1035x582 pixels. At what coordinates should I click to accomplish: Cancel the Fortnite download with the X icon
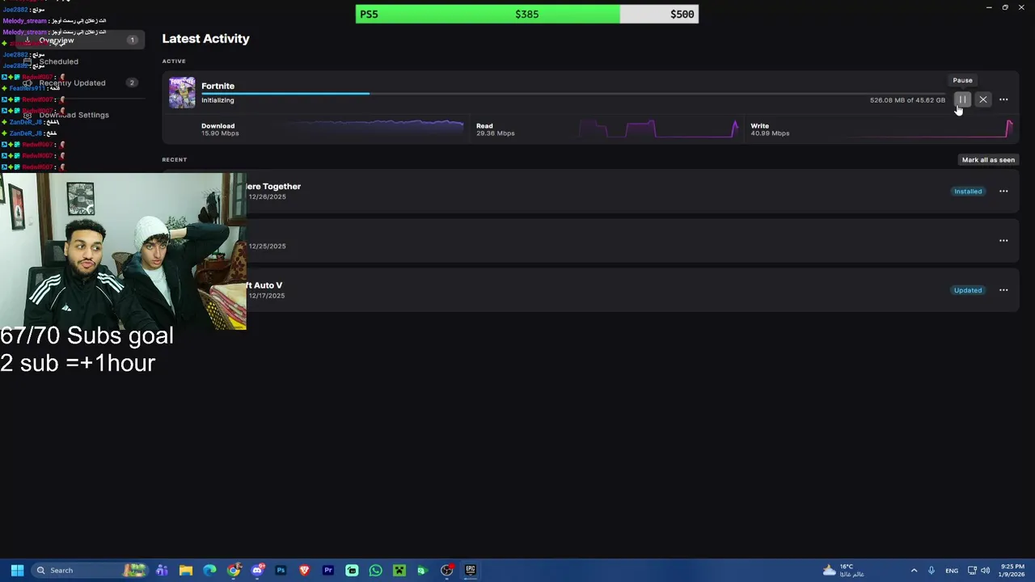(x=982, y=99)
